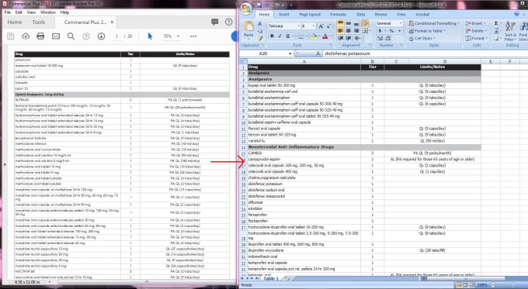The height and width of the screenshot is (289, 528).
Task: Select the blue arrow Selection tool in Acrobat
Action: (x=150, y=36)
